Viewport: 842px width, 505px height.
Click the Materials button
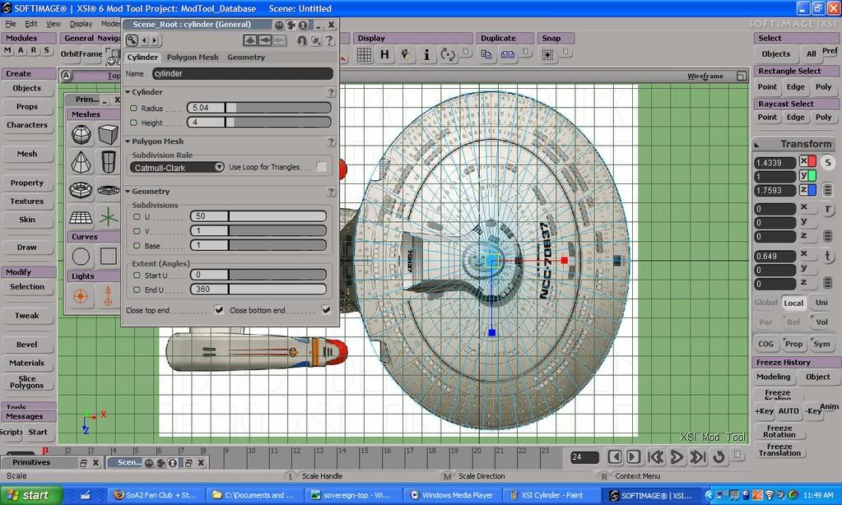point(27,363)
